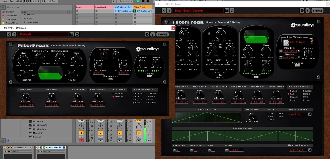Toggle the Link button in Ableton
The image size is (330, 159).
(x=4, y=1)
